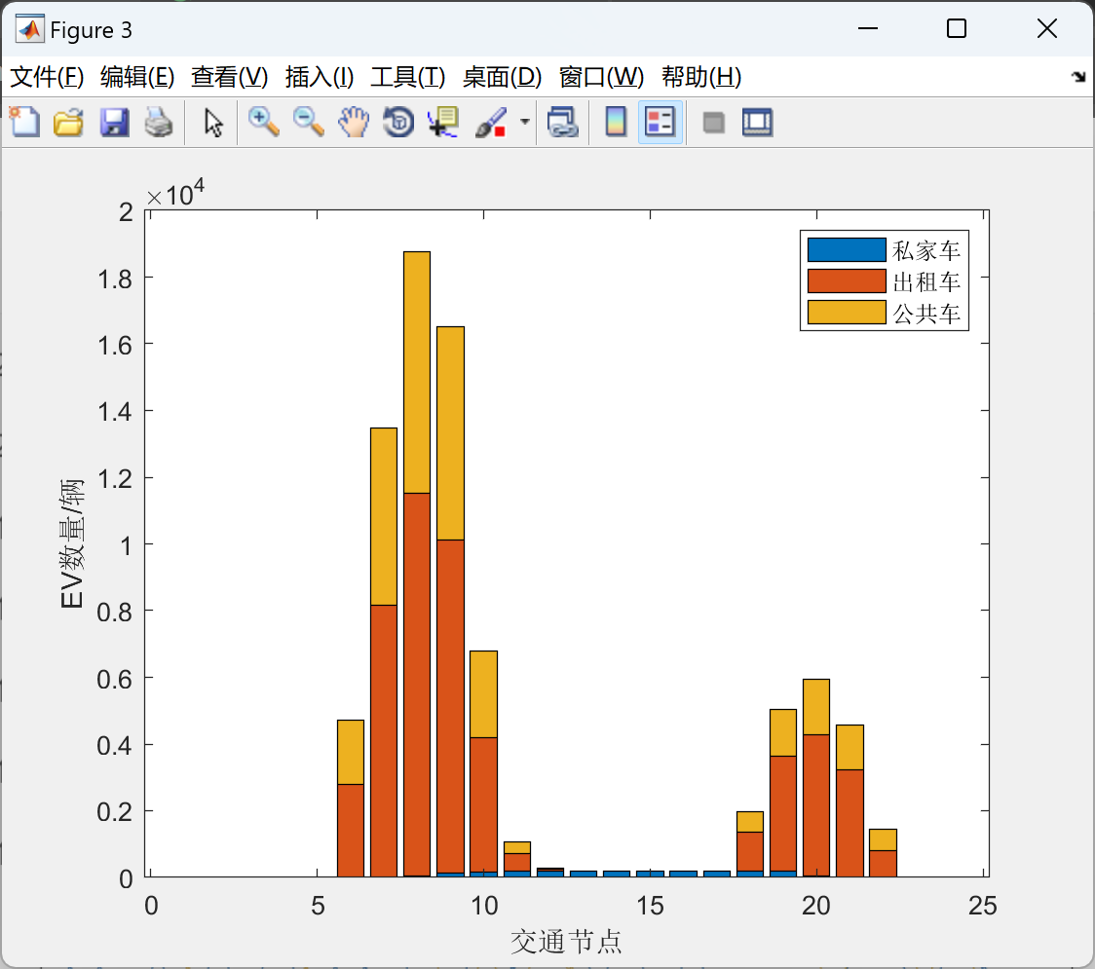Open the 桌面(D) menu

pyautogui.click(x=502, y=77)
